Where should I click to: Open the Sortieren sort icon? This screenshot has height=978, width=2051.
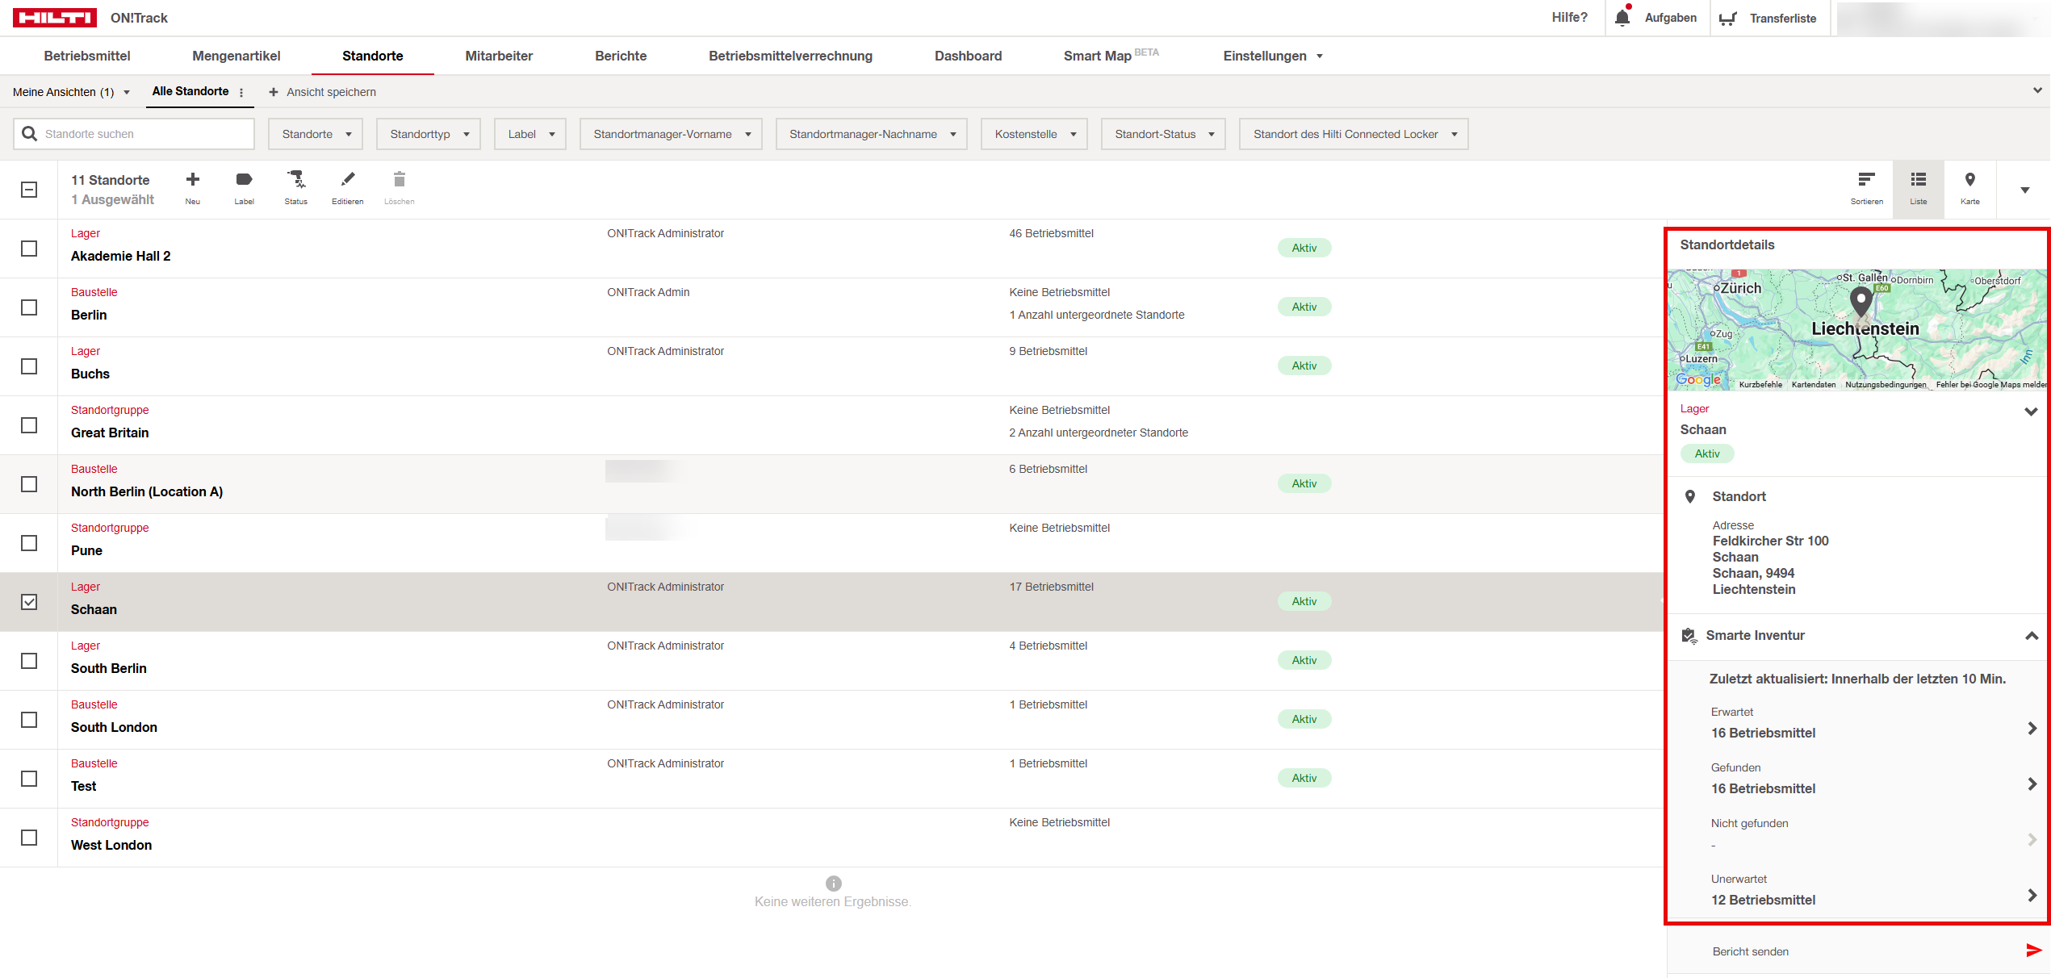click(x=1866, y=180)
